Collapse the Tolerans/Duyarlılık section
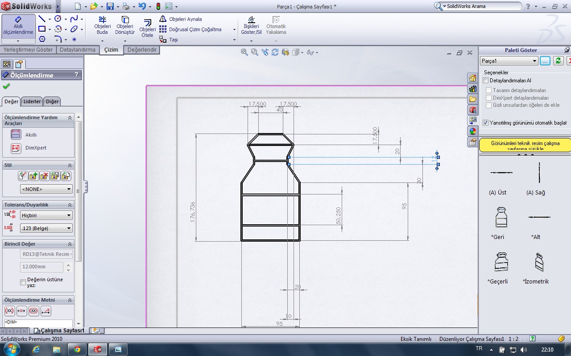 click(x=70, y=205)
